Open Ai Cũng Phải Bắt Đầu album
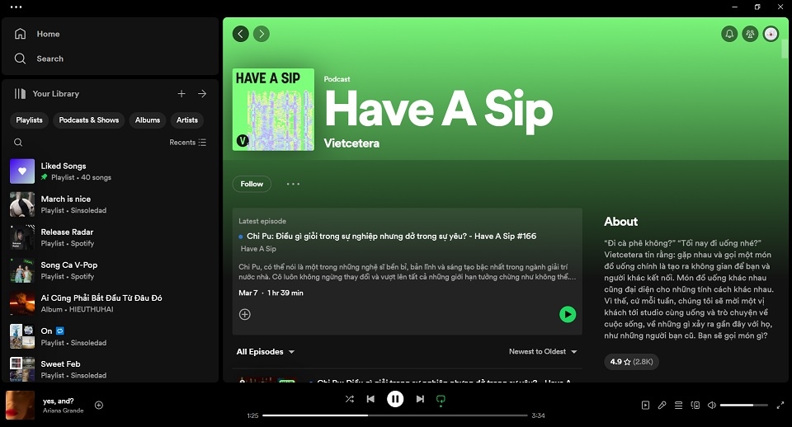The image size is (792, 427). point(110,303)
